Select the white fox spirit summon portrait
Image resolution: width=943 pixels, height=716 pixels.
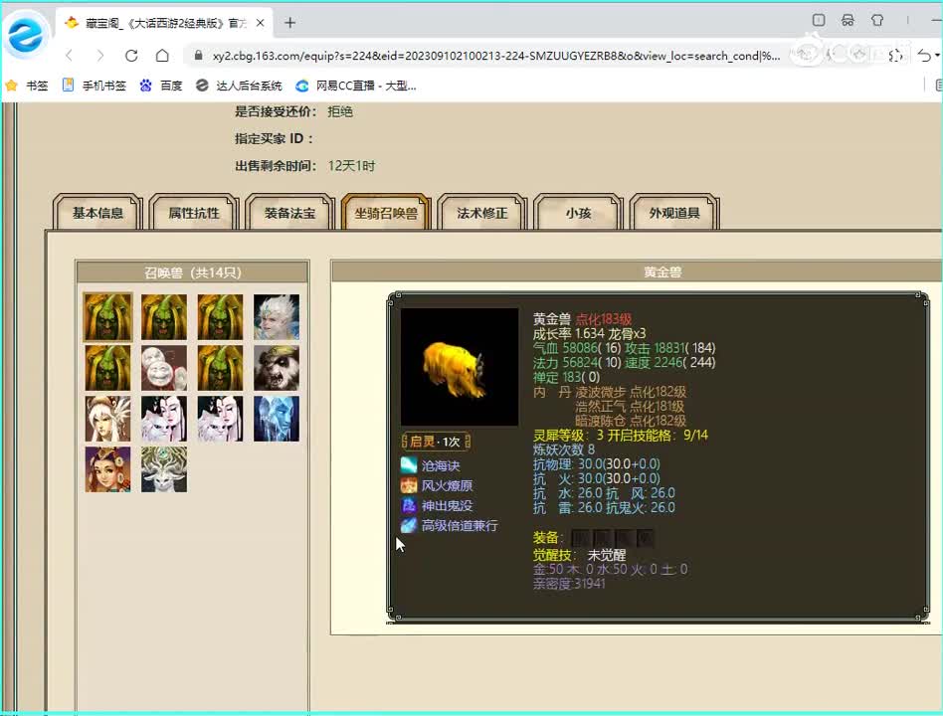point(164,469)
